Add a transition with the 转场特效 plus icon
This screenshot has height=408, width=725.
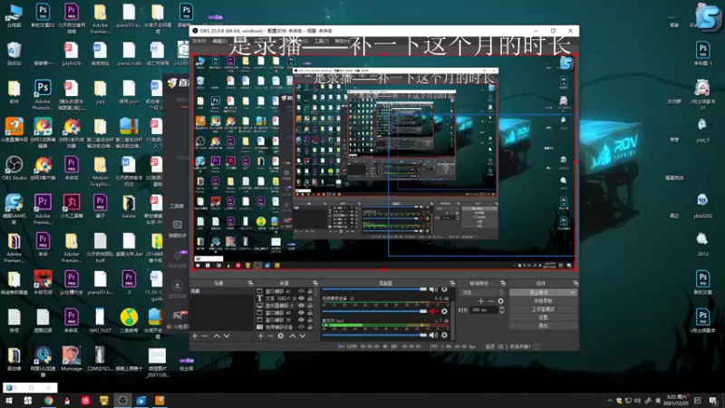tap(481, 301)
